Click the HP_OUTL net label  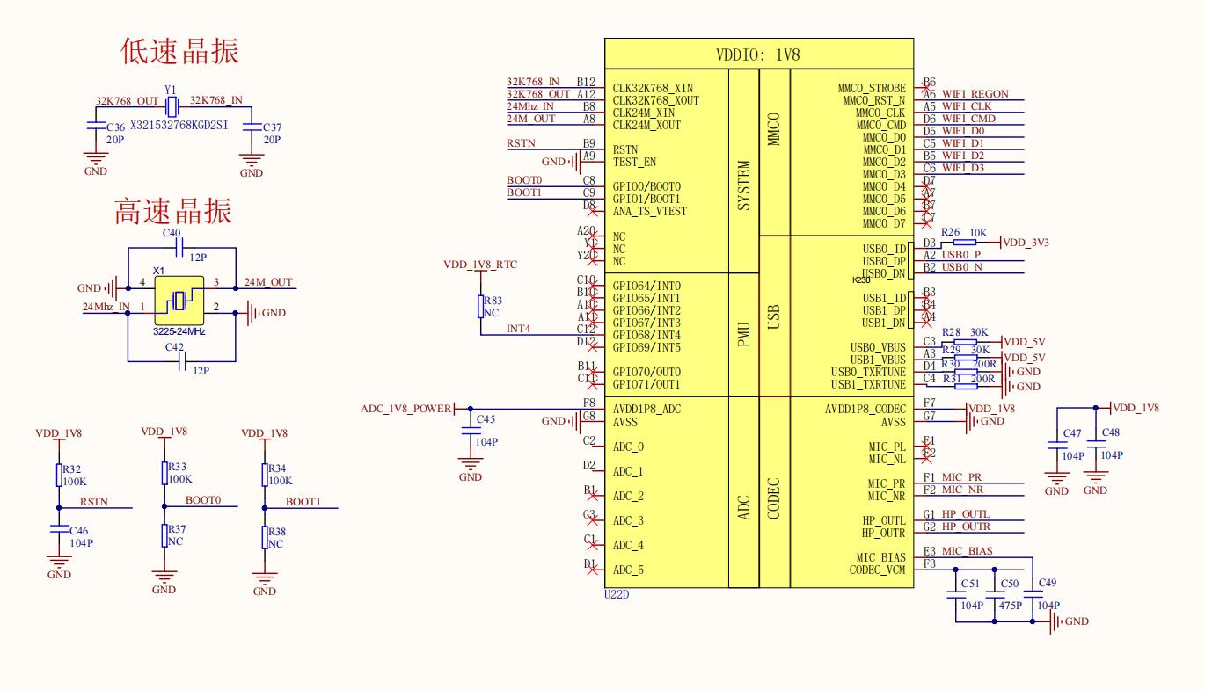point(965,514)
